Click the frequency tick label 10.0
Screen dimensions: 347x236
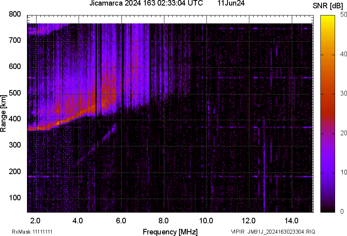click(206, 221)
